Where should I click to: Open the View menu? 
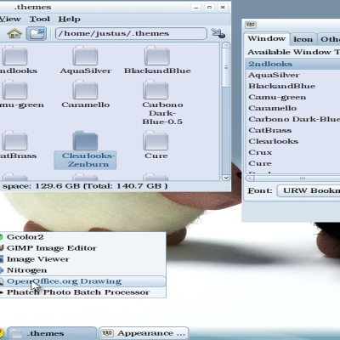[10, 19]
